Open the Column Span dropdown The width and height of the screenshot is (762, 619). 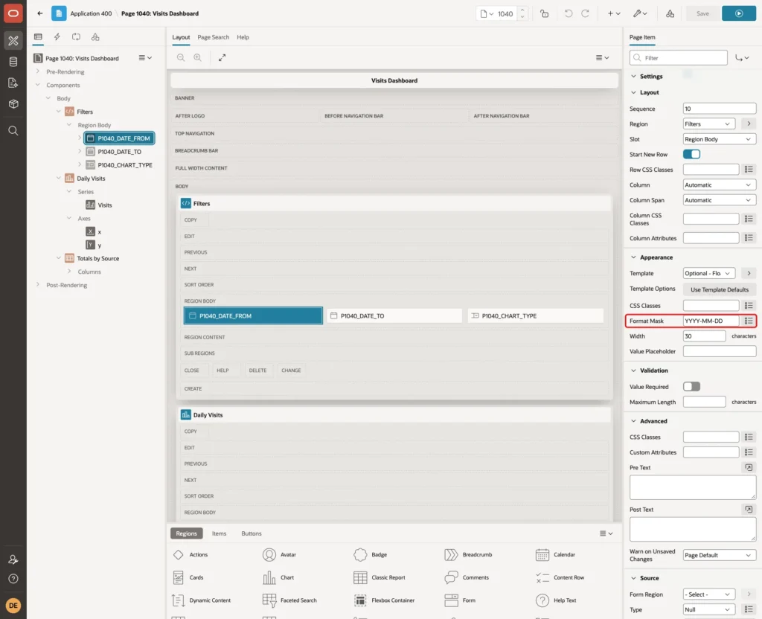719,200
